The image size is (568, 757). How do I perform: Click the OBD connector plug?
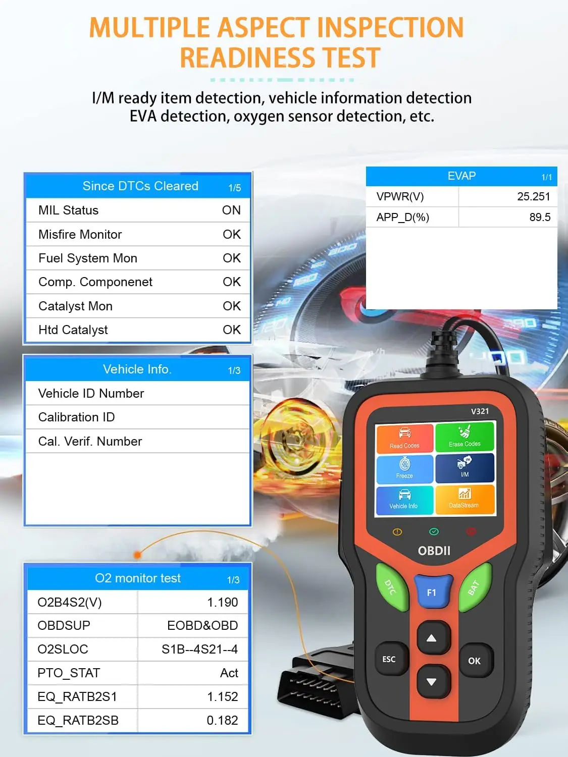[318, 682]
